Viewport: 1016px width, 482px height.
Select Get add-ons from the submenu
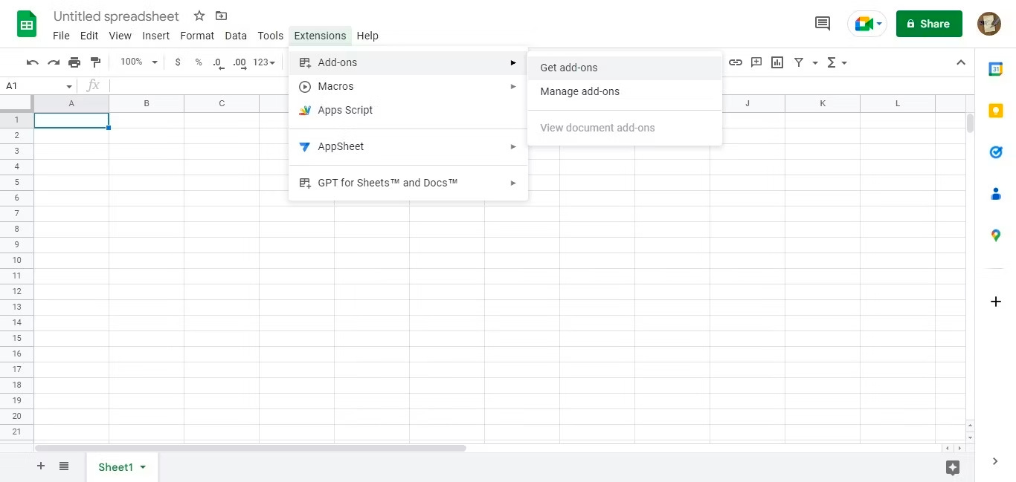pyautogui.click(x=569, y=68)
